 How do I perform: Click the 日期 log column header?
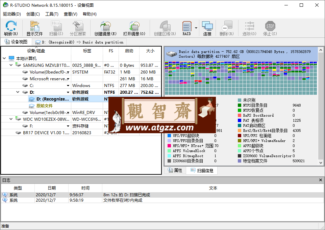tap(52, 188)
